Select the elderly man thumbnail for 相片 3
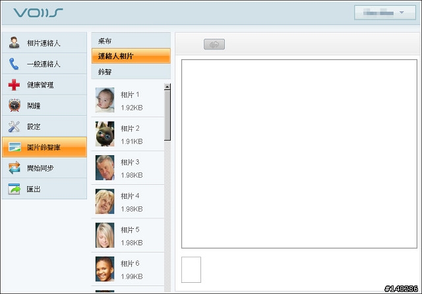Viewport: 422px width, 294px height. (105, 168)
